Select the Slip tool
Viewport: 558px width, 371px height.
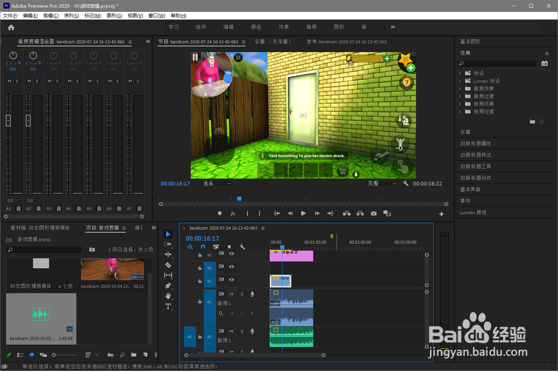[x=168, y=275]
